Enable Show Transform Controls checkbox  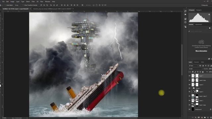tap(23, 5)
